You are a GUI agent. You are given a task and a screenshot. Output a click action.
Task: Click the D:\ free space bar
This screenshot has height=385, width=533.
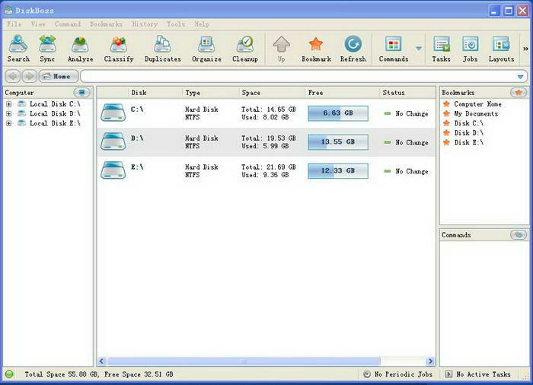337,142
